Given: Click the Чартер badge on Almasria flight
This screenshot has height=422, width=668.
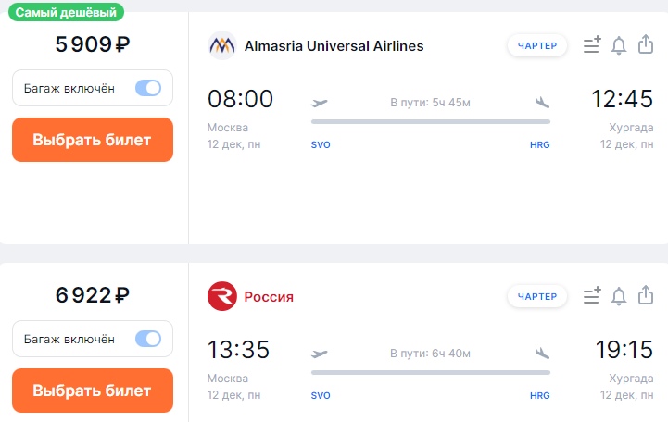Looking at the screenshot, I should [537, 45].
